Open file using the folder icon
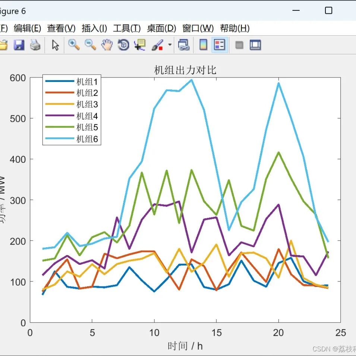 (4, 45)
